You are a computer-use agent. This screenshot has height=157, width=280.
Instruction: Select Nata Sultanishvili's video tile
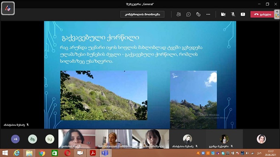[x=114, y=139]
